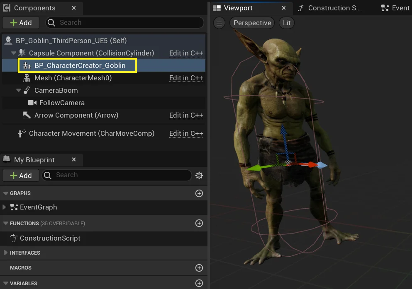This screenshot has width=412, height=289.
Task: Select the Mesh (CharacterMesh0) skeleton component
Action: pyautogui.click(x=73, y=78)
